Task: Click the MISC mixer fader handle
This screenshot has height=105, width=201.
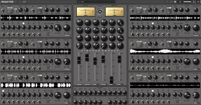Action: (x=111, y=80)
